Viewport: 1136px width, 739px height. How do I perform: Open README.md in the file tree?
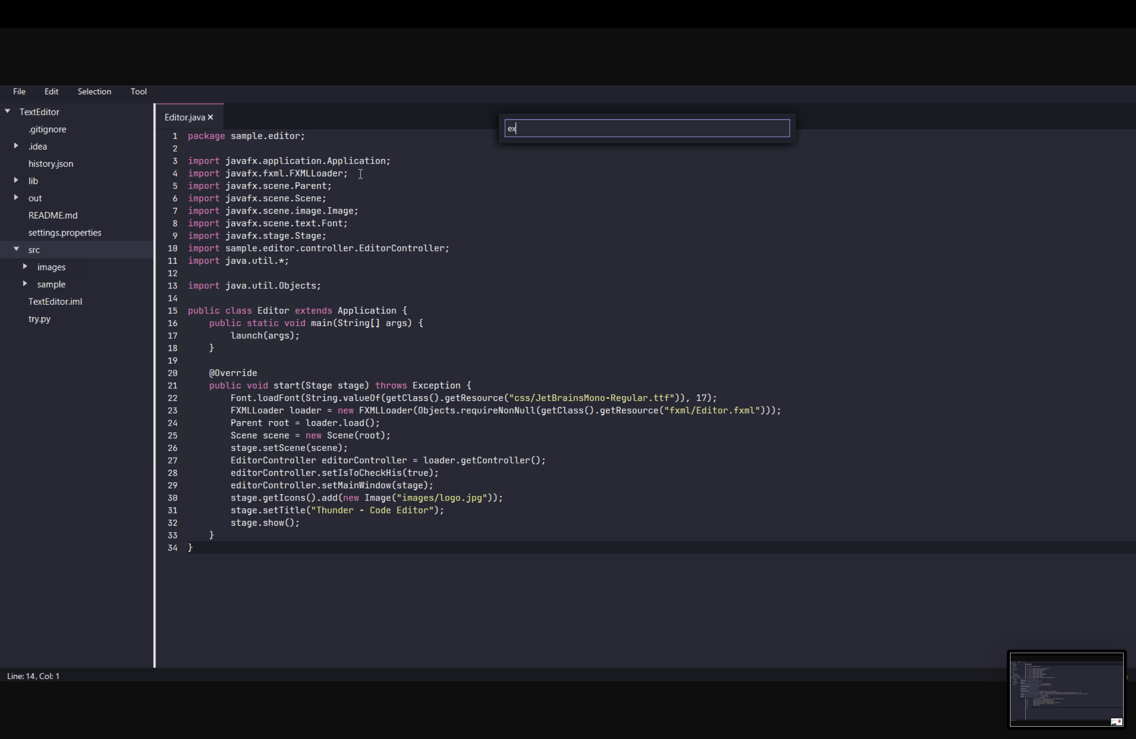[x=53, y=215]
